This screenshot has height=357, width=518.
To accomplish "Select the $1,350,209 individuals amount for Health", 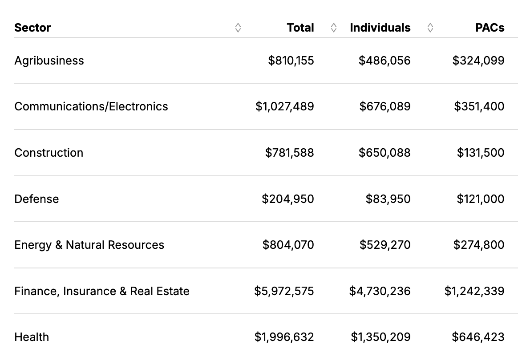I will [380, 337].
